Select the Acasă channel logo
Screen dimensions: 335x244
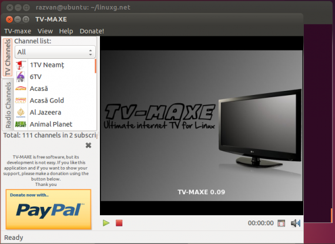[21, 89]
